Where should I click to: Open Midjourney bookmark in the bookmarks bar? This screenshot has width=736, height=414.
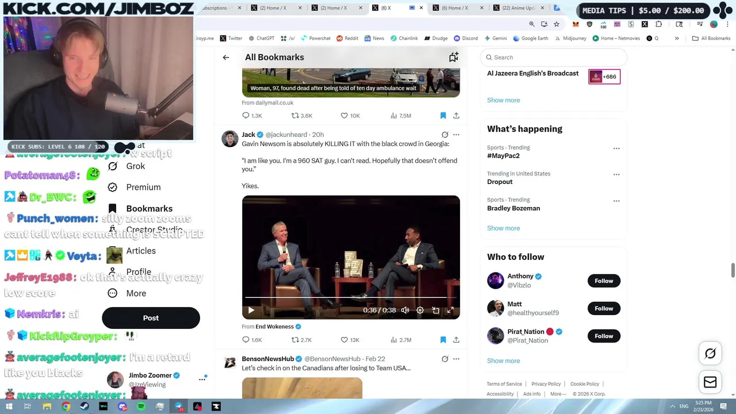coord(570,39)
